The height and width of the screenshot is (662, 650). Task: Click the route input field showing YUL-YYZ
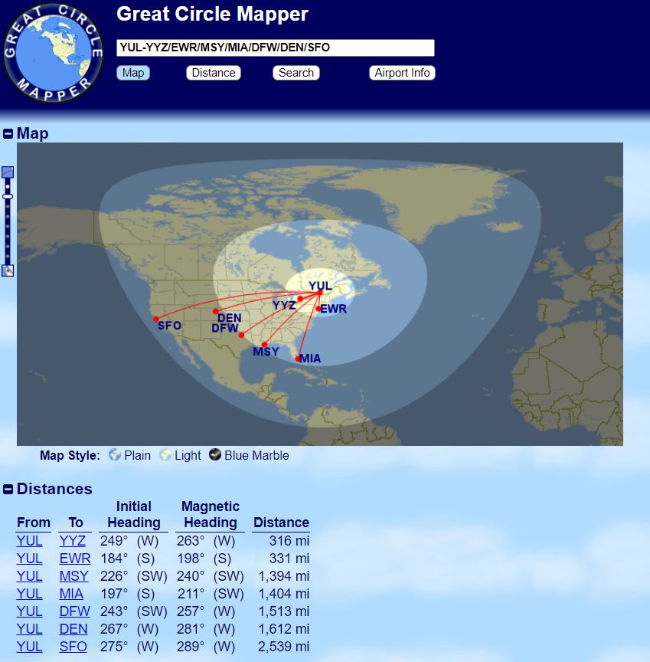click(x=276, y=47)
